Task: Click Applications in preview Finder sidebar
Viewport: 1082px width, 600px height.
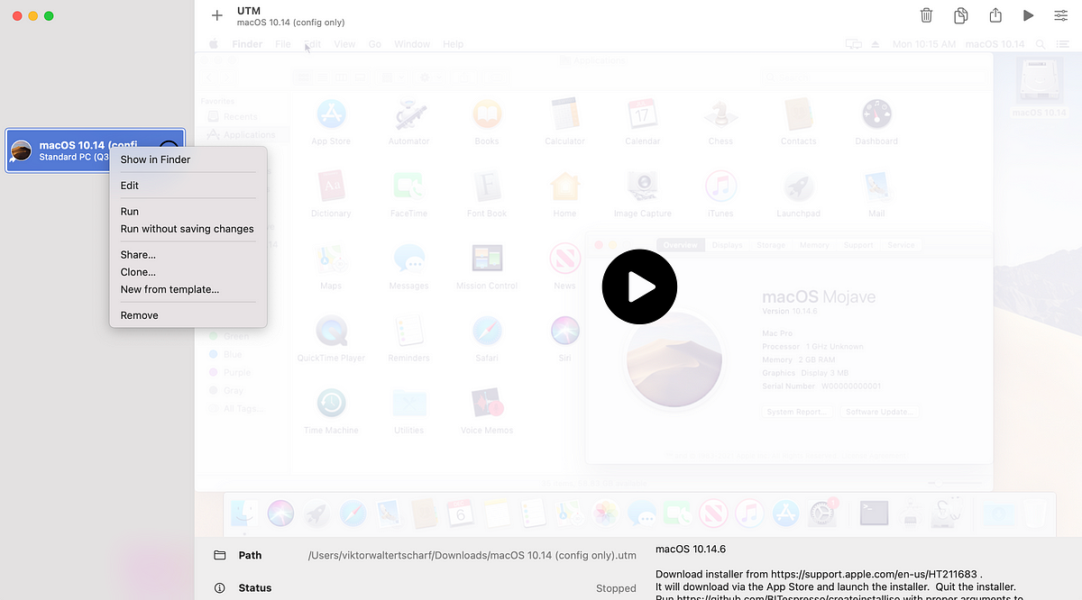Action: [250, 135]
